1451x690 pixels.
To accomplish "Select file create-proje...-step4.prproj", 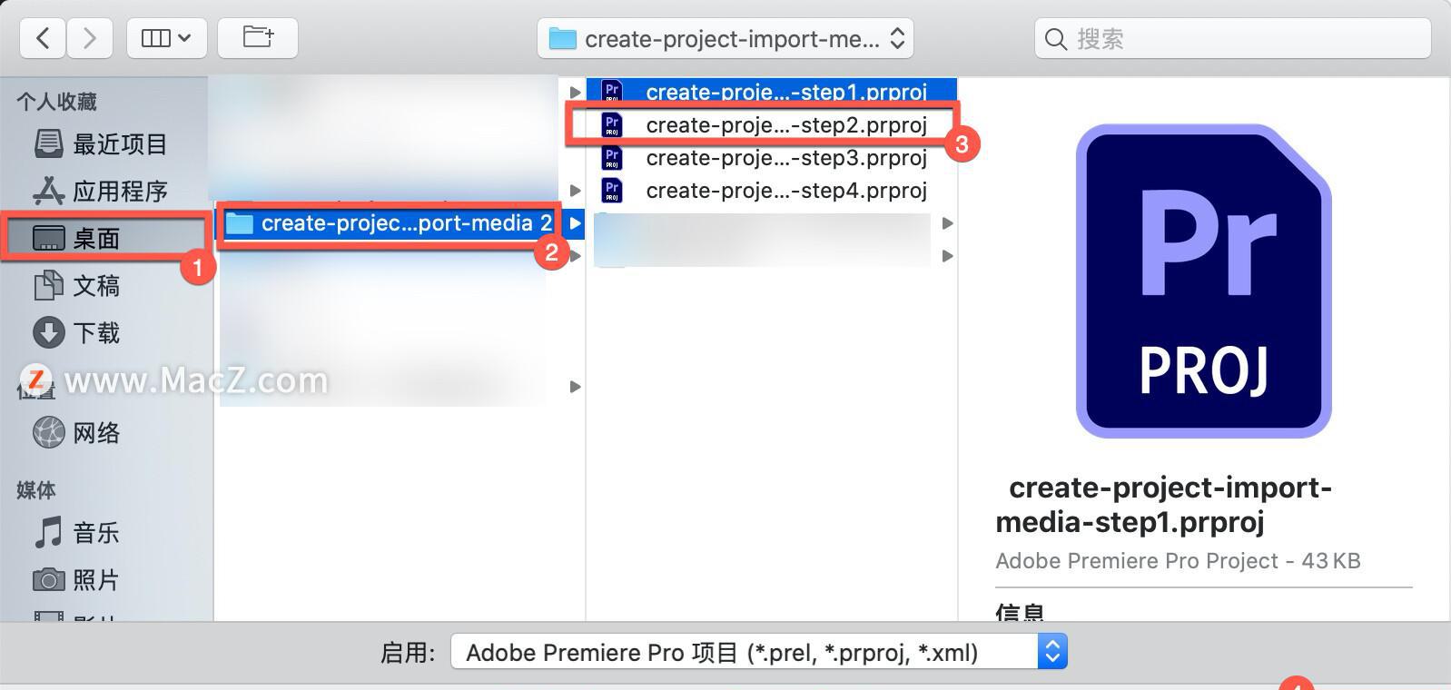I will click(x=771, y=191).
